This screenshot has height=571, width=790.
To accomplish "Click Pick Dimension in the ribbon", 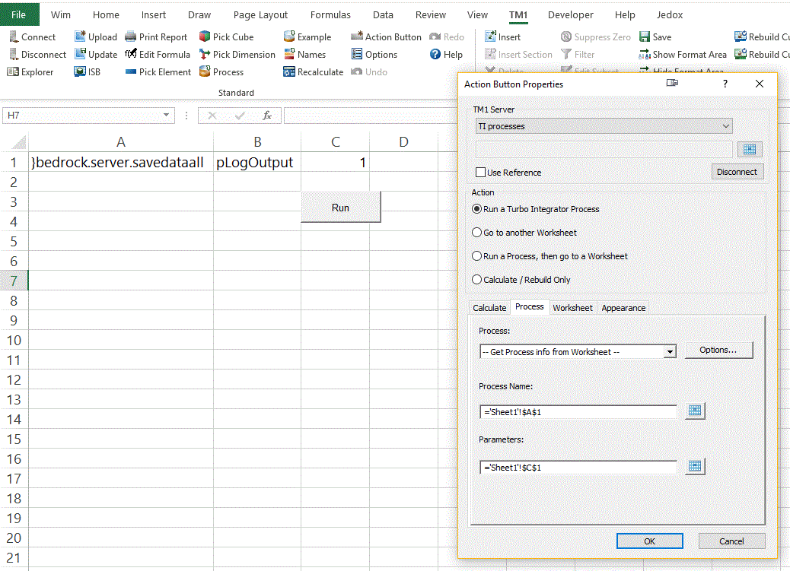I will 237,55.
